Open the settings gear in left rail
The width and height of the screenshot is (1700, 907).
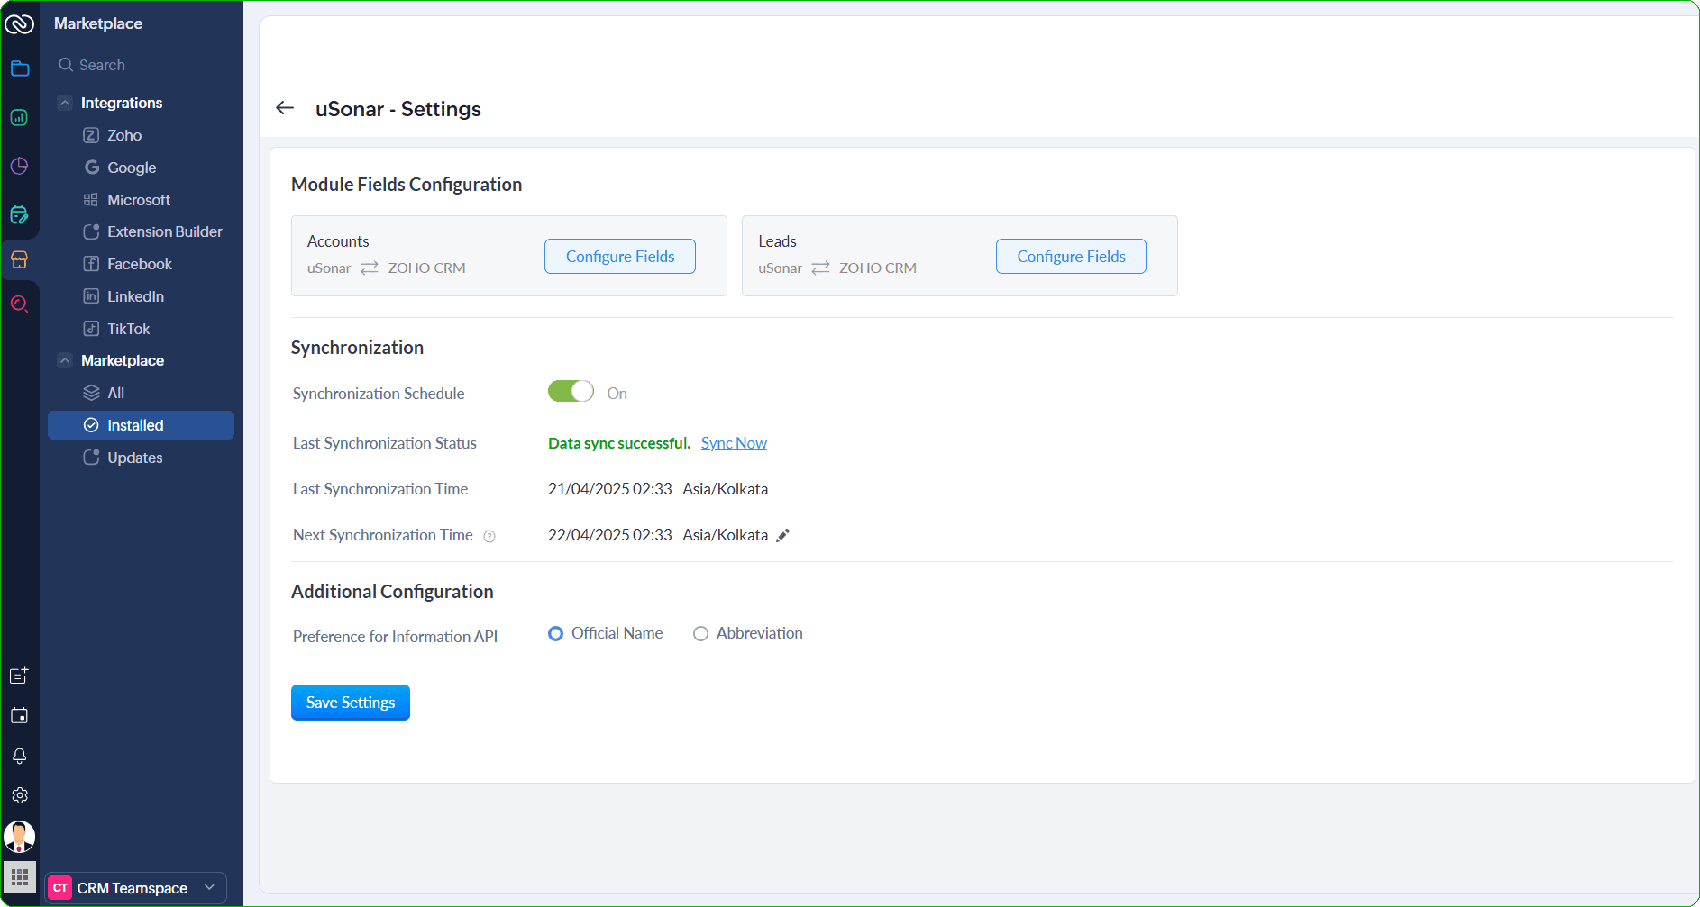point(19,795)
